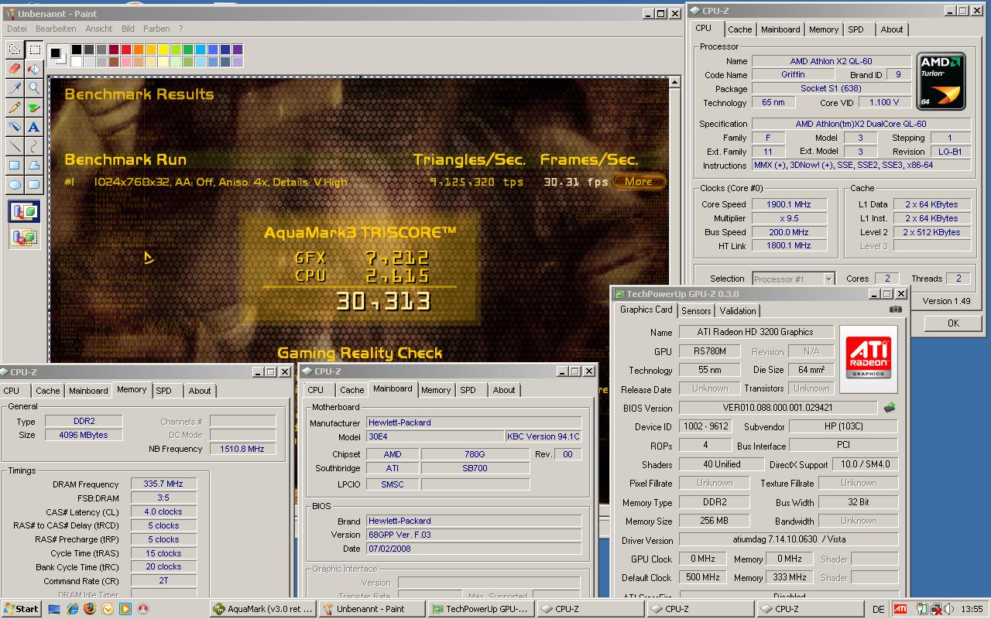Switch to the Sensors tab in GPU-Z
The height and width of the screenshot is (619, 991).
click(x=696, y=311)
